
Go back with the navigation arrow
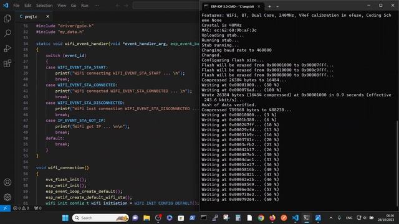pyautogui.click(x=117, y=6)
